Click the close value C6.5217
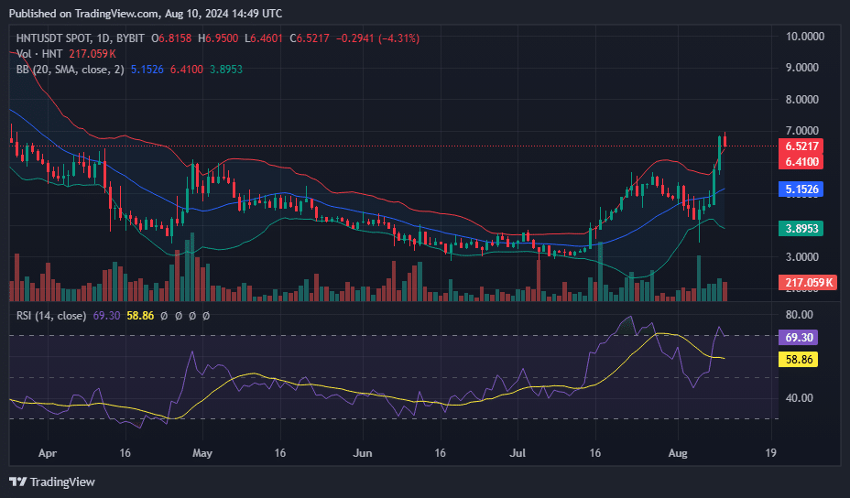The height and width of the screenshot is (498, 850). 310,38
